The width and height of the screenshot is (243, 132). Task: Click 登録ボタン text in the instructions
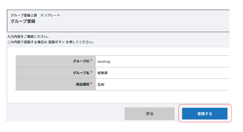[56, 42]
